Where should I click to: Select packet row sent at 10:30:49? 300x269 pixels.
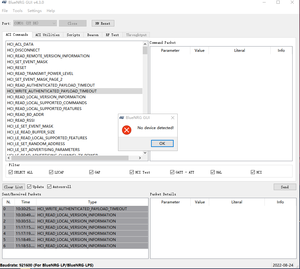(75, 215)
